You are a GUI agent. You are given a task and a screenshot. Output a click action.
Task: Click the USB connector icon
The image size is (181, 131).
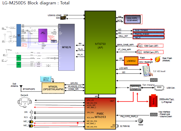click(159, 88)
